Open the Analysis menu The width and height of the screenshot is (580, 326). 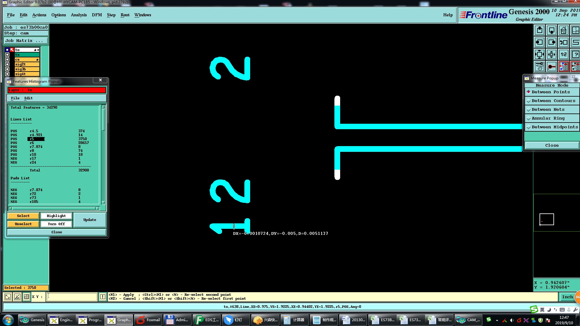coord(79,15)
